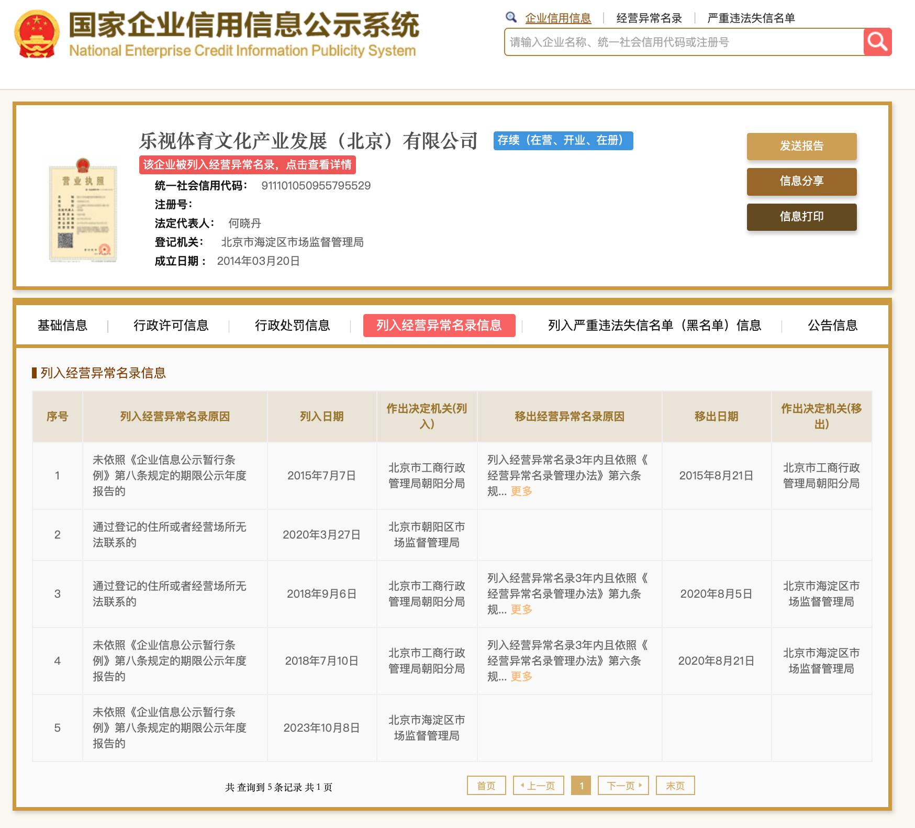Select 严重违法失信名单 search category
This screenshot has width=915, height=828.
point(751,18)
